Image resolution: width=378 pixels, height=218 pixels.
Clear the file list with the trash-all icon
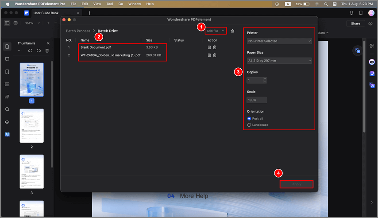pyautogui.click(x=232, y=31)
